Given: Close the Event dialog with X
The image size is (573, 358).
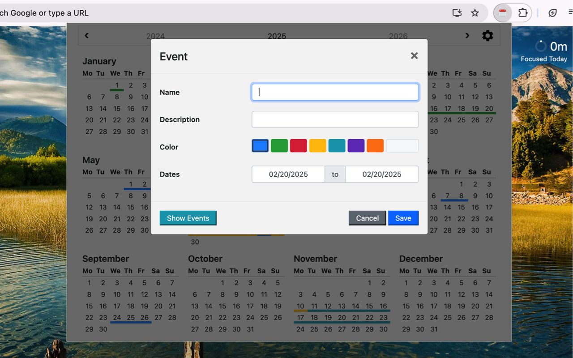Looking at the screenshot, I should [415, 55].
